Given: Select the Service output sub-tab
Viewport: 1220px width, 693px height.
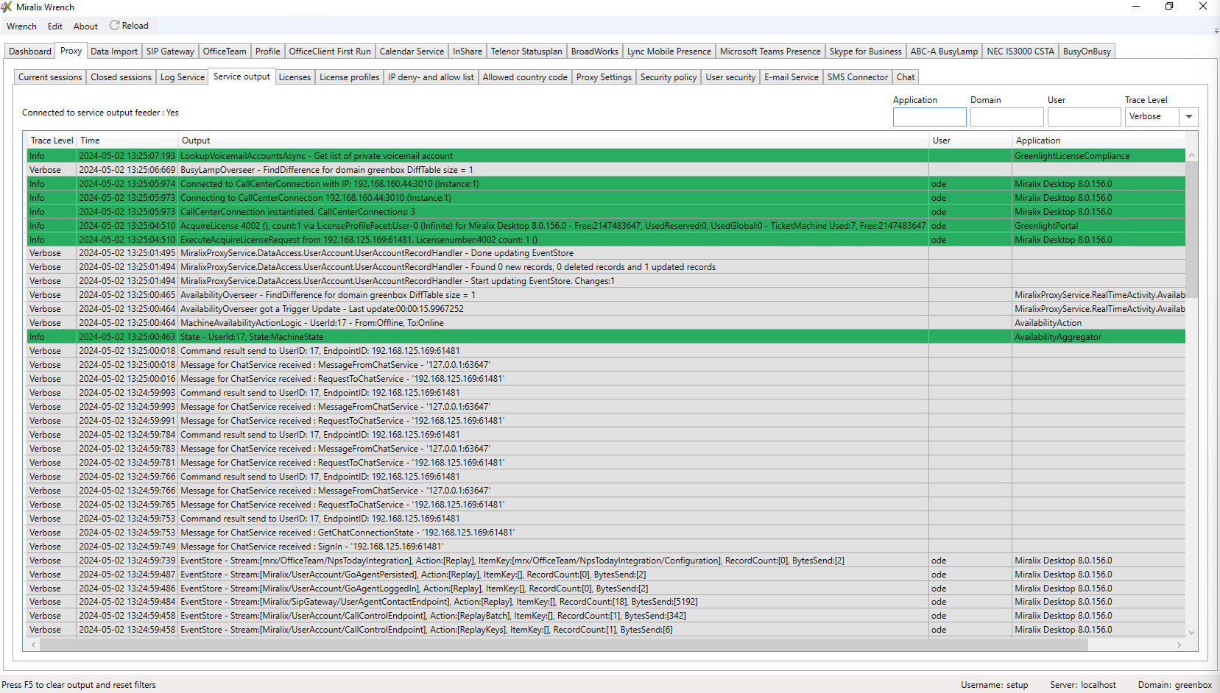Looking at the screenshot, I should click(x=241, y=77).
